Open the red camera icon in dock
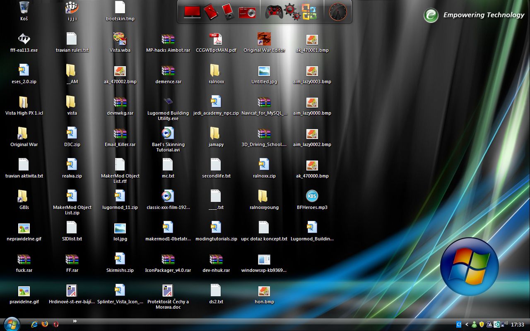530x331 pixels. (x=247, y=12)
